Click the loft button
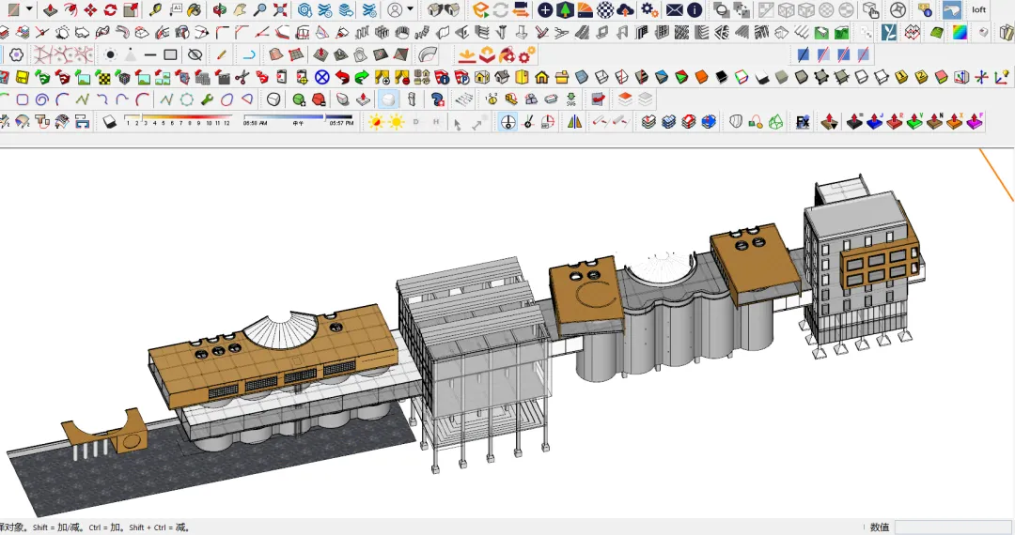1015x535 pixels. [978, 9]
